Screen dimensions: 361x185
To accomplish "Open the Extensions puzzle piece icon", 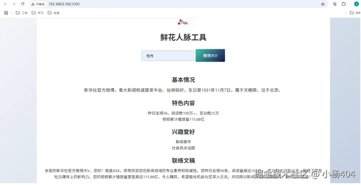I will (344, 4).
